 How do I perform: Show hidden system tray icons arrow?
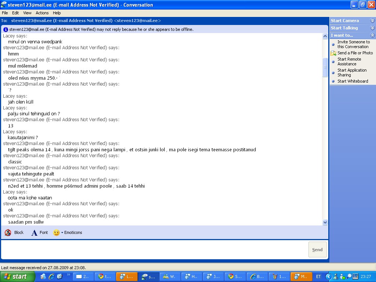[x=329, y=276]
